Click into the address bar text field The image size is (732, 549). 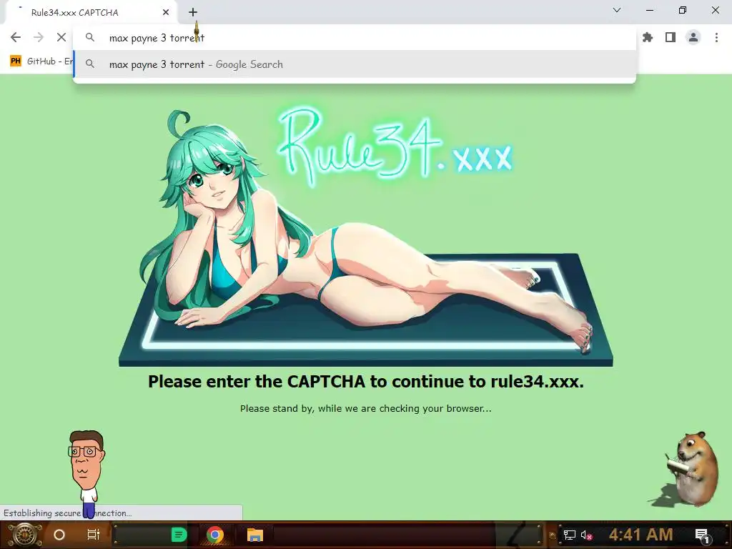[x=355, y=38]
